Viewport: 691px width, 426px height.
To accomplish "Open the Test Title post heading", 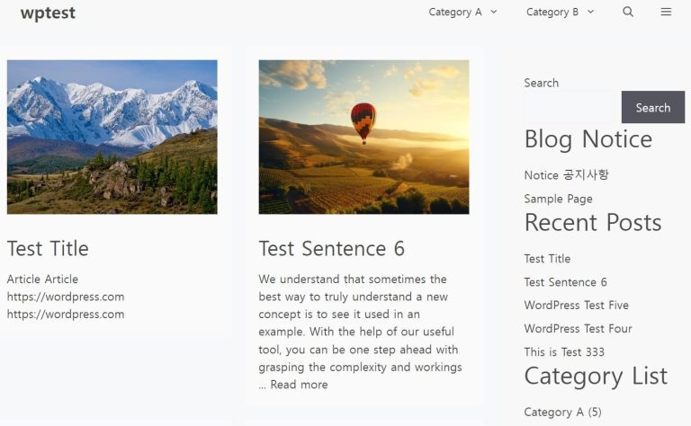I will click(48, 248).
